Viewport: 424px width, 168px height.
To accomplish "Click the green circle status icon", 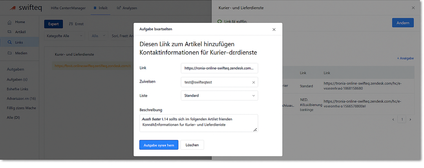I will pyautogui.click(x=219, y=21).
